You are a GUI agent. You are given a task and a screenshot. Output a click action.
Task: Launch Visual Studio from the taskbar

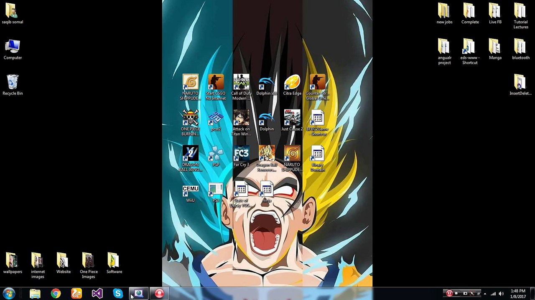(97, 294)
